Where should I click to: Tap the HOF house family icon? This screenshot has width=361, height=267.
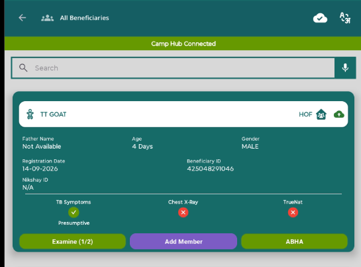tap(321, 114)
